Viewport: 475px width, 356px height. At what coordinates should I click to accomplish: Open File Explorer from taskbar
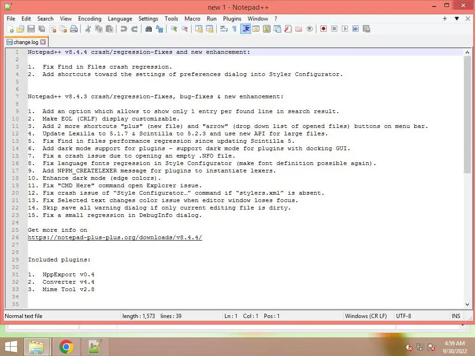[x=36, y=347]
